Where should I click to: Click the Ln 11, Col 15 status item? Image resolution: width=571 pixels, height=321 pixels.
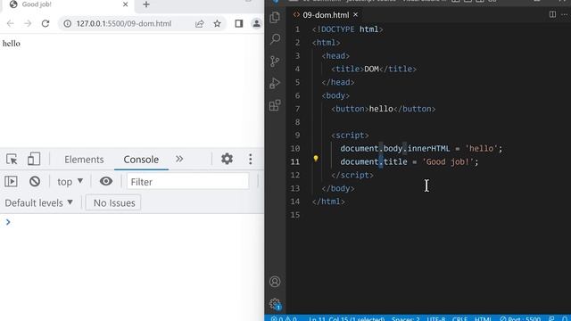[346, 318]
